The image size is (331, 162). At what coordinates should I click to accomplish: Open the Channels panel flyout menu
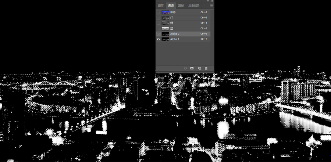coord(211,6)
